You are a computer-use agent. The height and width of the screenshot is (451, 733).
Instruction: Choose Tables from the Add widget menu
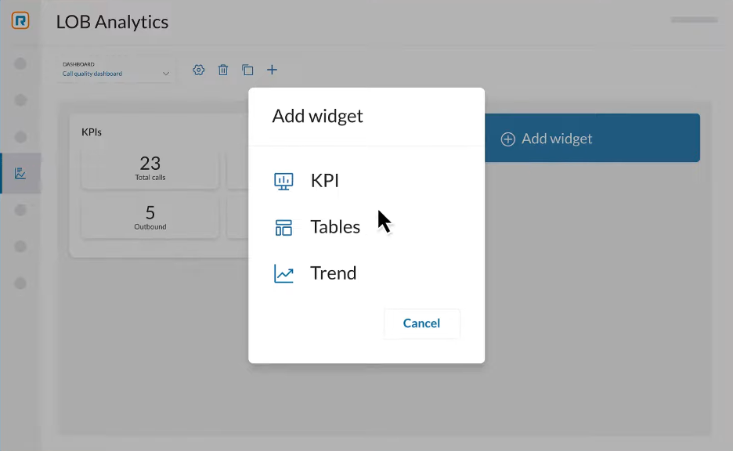point(335,226)
